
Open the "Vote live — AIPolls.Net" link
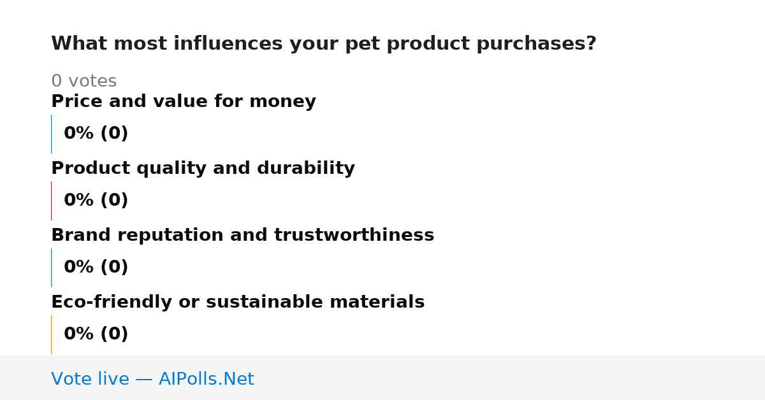click(x=152, y=380)
